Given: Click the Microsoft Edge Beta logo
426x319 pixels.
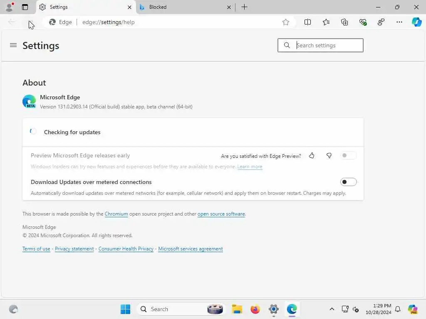Looking at the screenshot, I should click(29, 101).
